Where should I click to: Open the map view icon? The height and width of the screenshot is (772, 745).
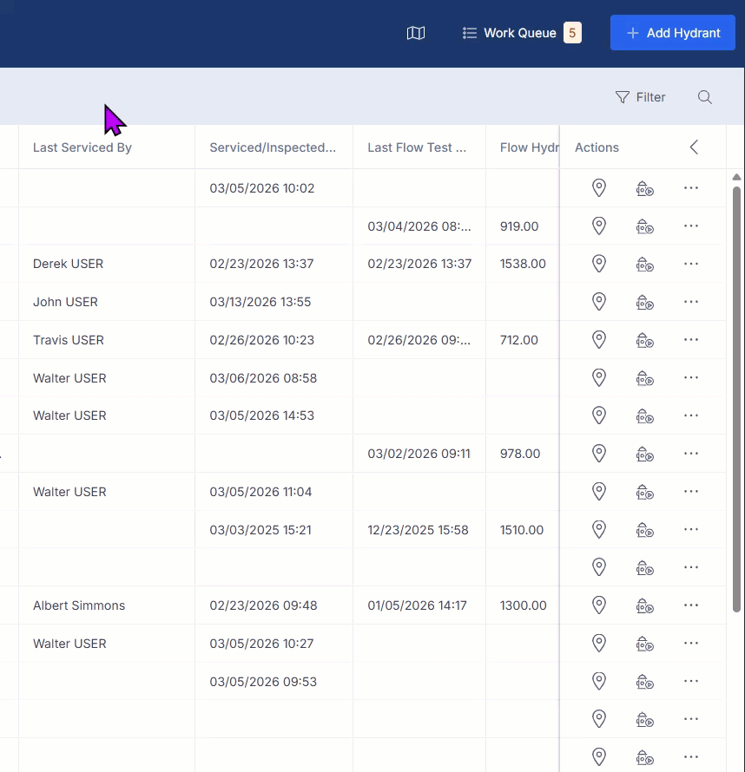415,33
